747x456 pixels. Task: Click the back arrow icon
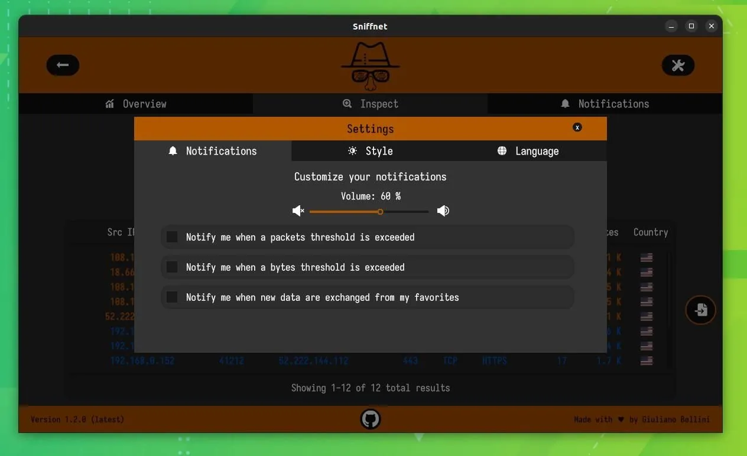(x=63, y=65)
